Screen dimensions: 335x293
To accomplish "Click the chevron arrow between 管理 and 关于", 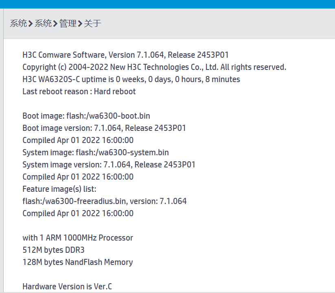I will pos(80,24).
